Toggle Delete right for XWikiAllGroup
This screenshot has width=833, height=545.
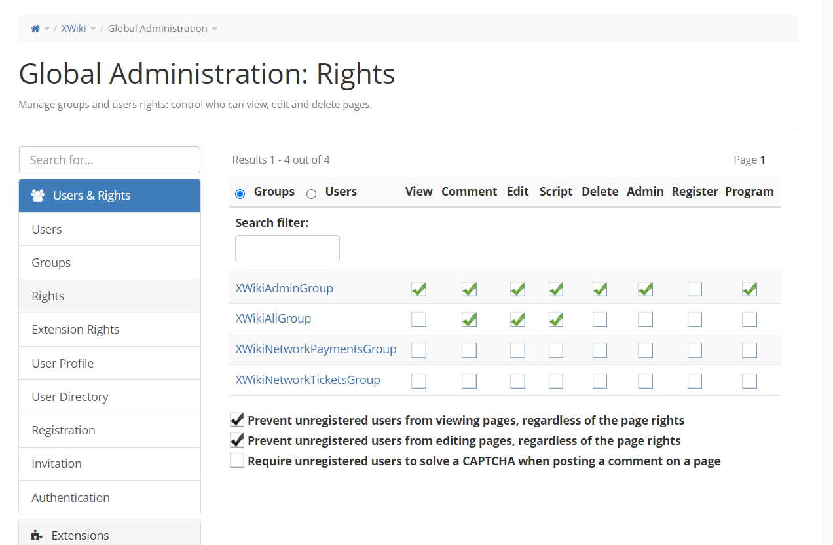(x=600, y=319)
